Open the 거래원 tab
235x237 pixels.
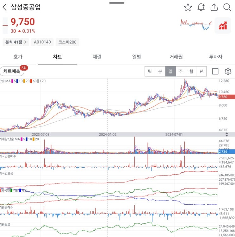(176, 57)
